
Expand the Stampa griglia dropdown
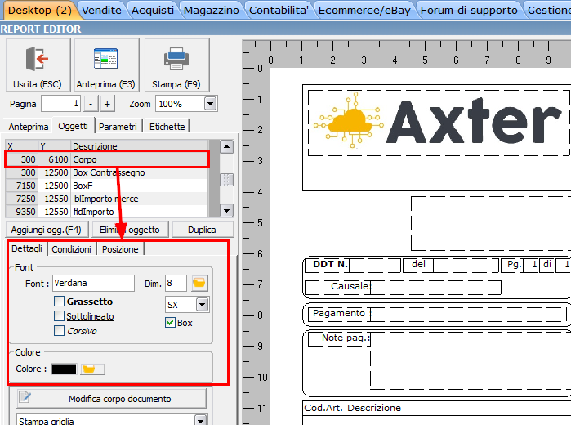pos(201,420)
